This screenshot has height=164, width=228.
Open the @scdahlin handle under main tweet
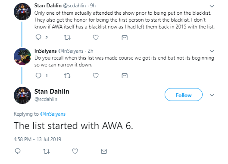tap(46, 99)
